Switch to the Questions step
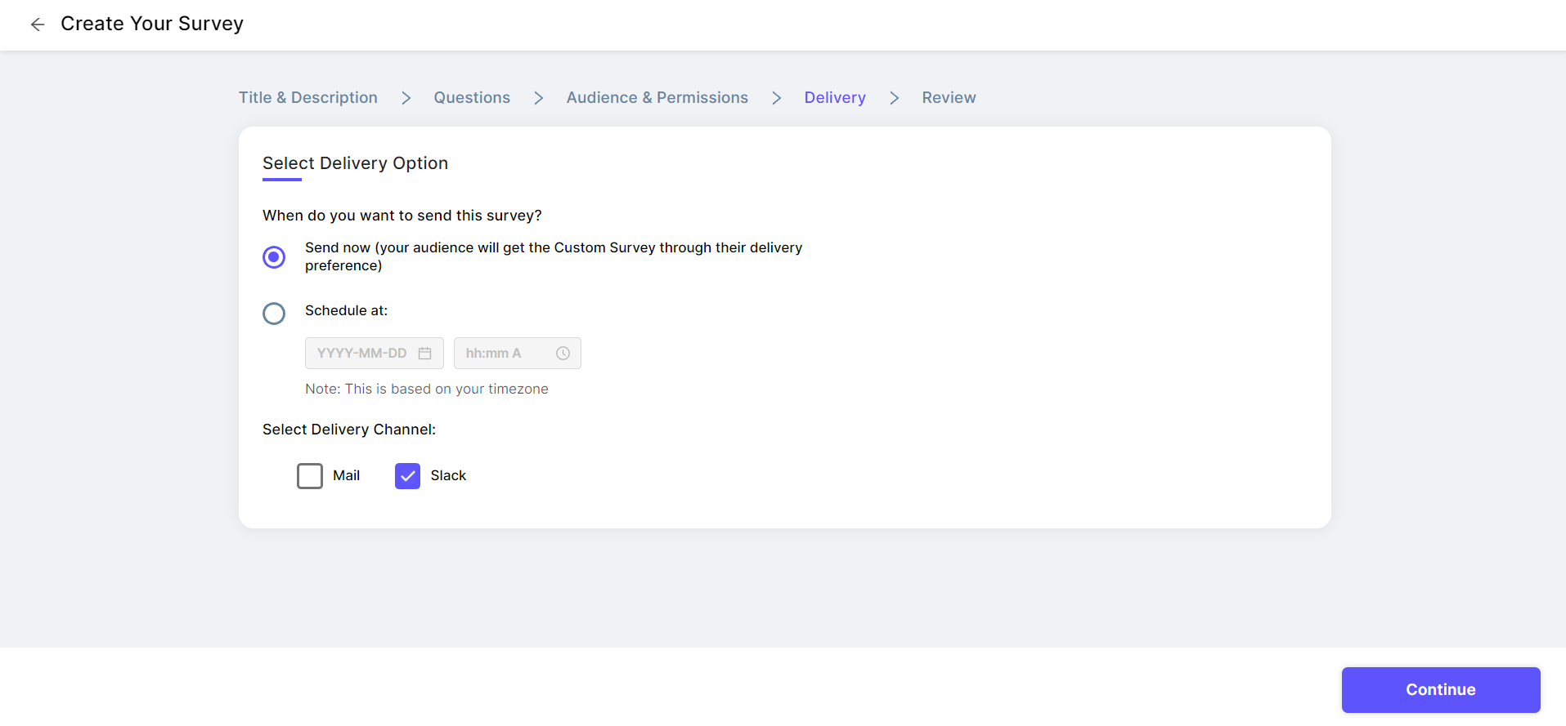1566x726 pixels. [x=472, y=98]
